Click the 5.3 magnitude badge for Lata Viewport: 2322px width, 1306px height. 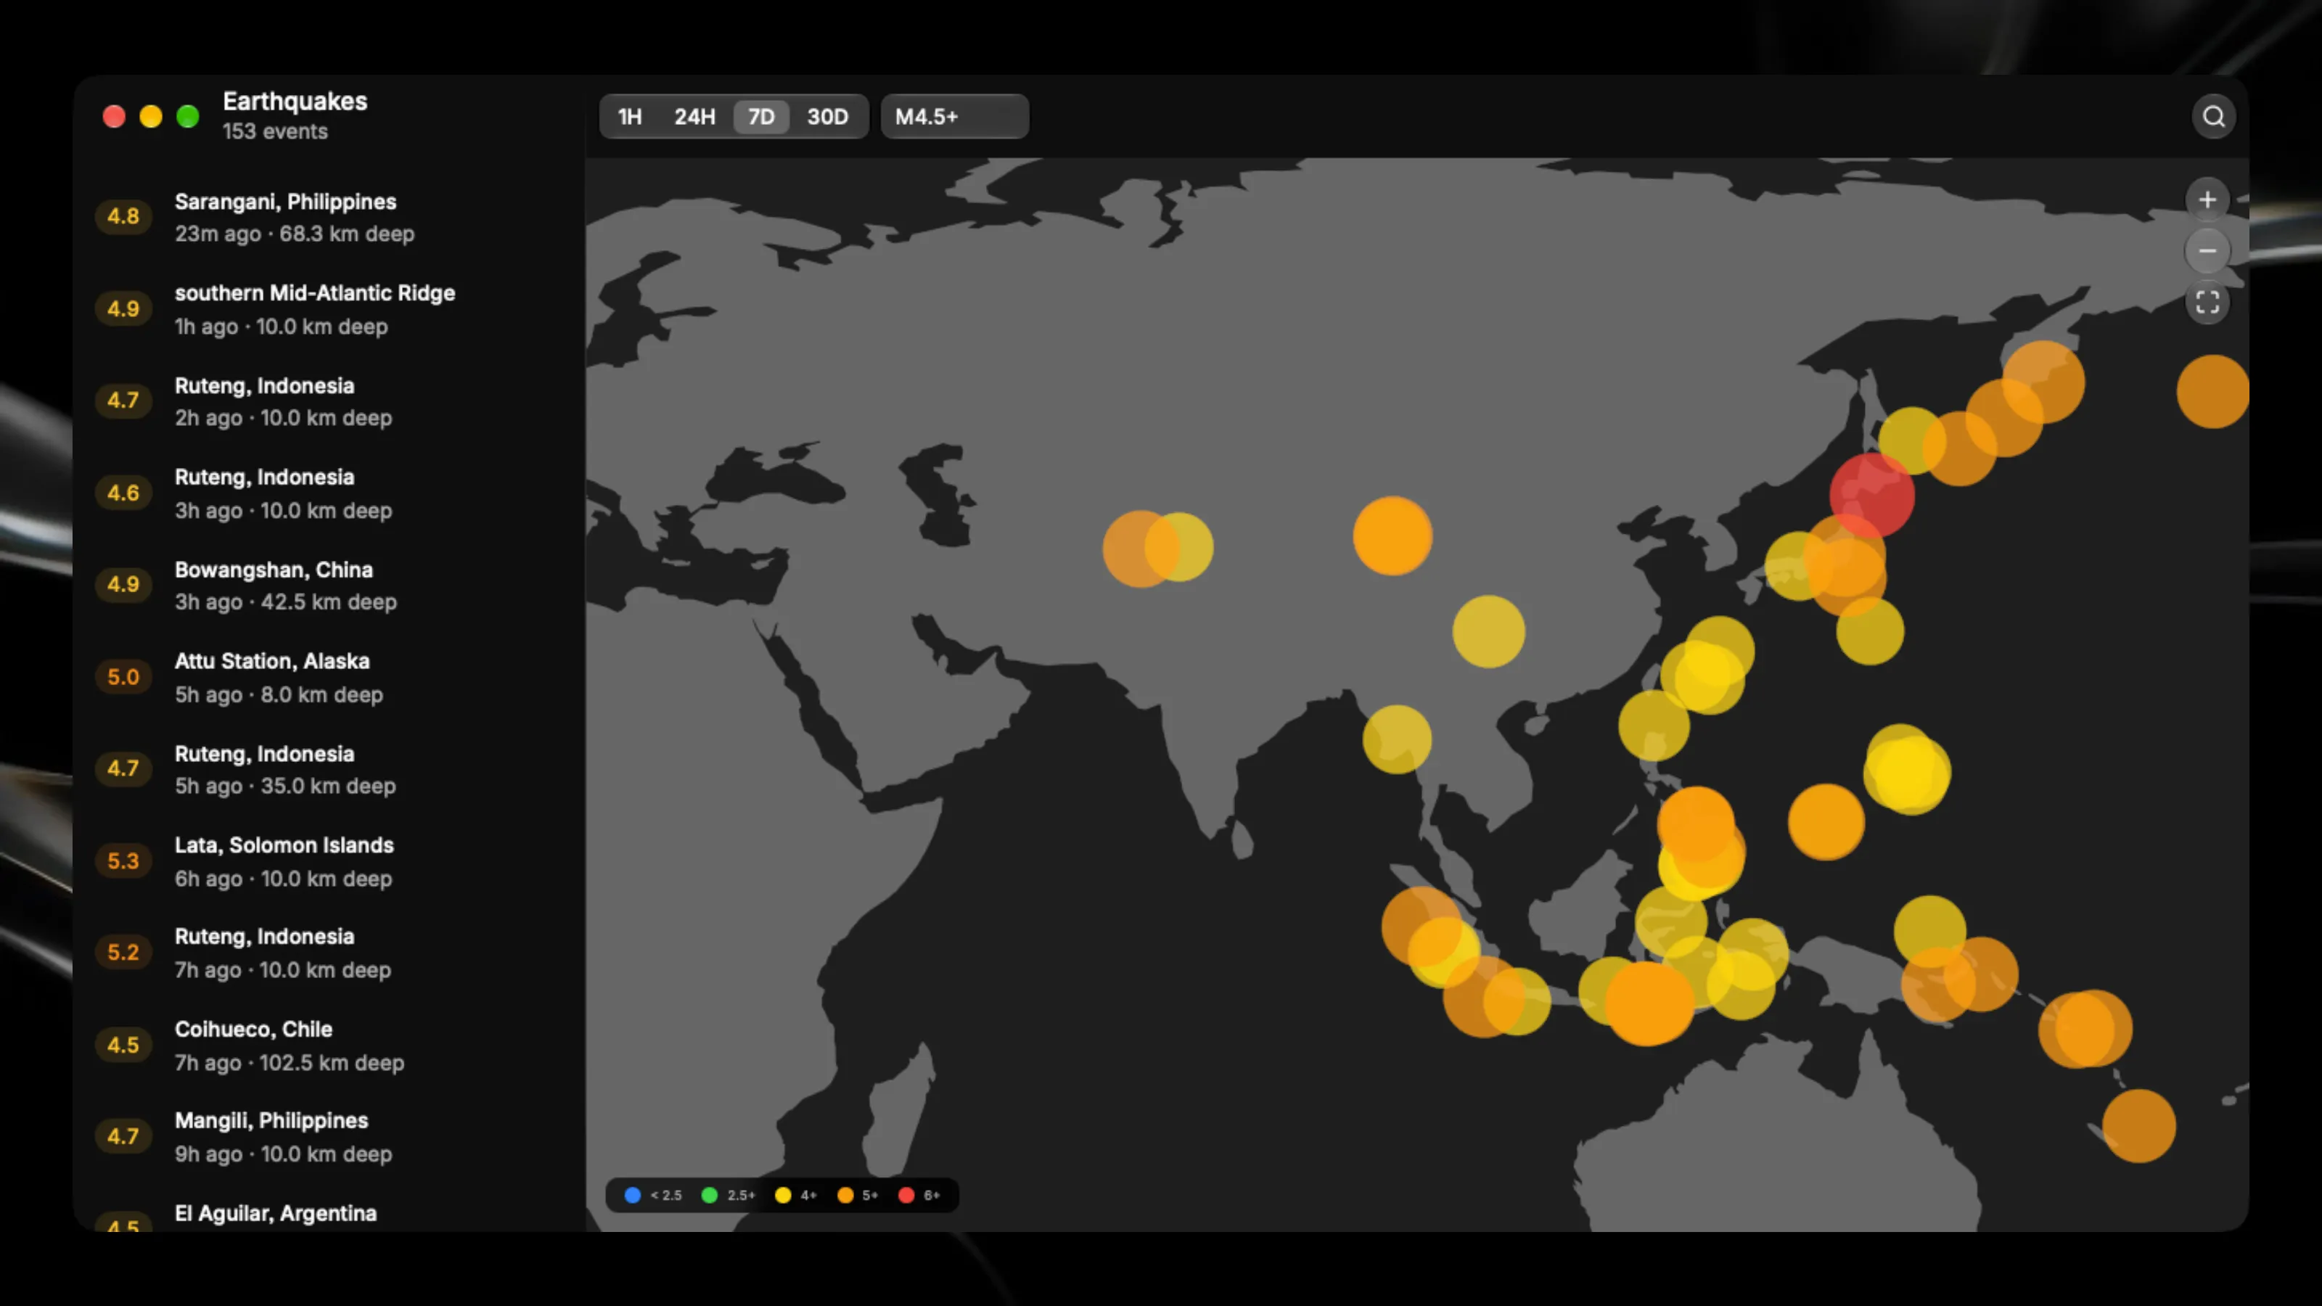pos(123,861)
